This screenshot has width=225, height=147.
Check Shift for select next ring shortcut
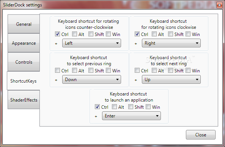click(x=170, y=70)
